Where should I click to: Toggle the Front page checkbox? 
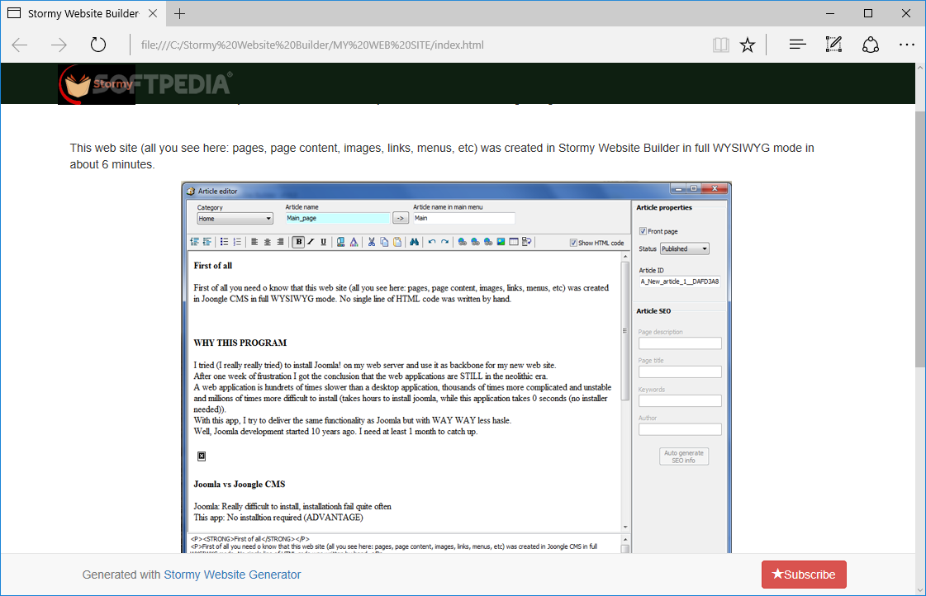point(643,231)
